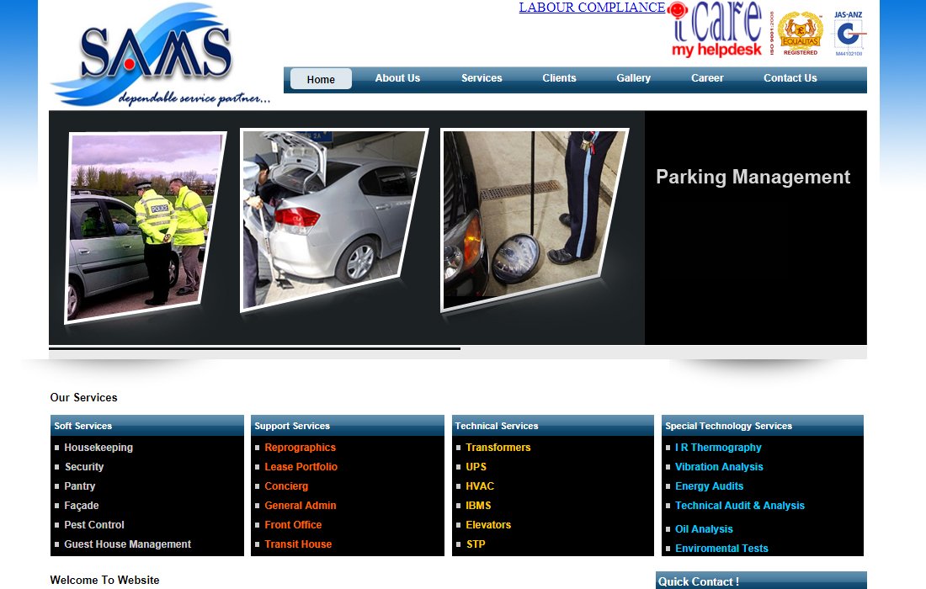The width and height of the screenshot is (926, 589).
Task: Select Technical Audit & Analysis link
Action: (739, 506)
